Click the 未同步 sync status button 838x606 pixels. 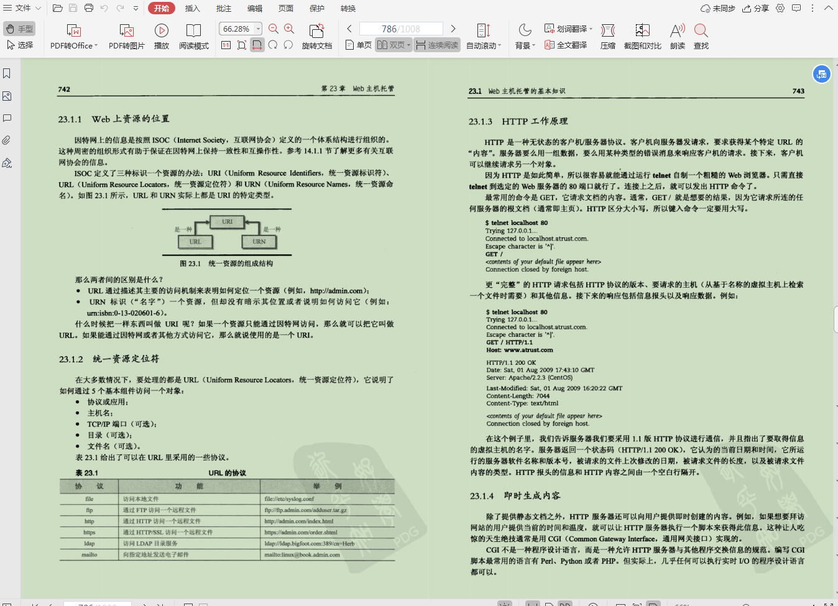tap(718, 8)
